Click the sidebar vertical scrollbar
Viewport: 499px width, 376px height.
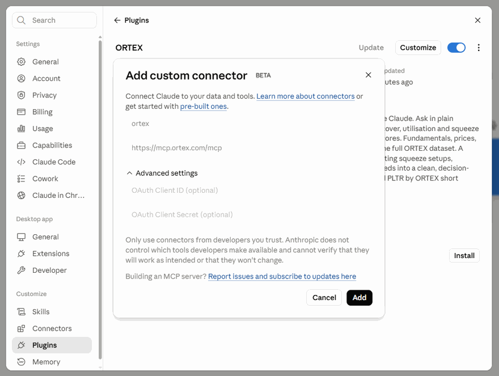pyautogui.click(x=100, y=199)
